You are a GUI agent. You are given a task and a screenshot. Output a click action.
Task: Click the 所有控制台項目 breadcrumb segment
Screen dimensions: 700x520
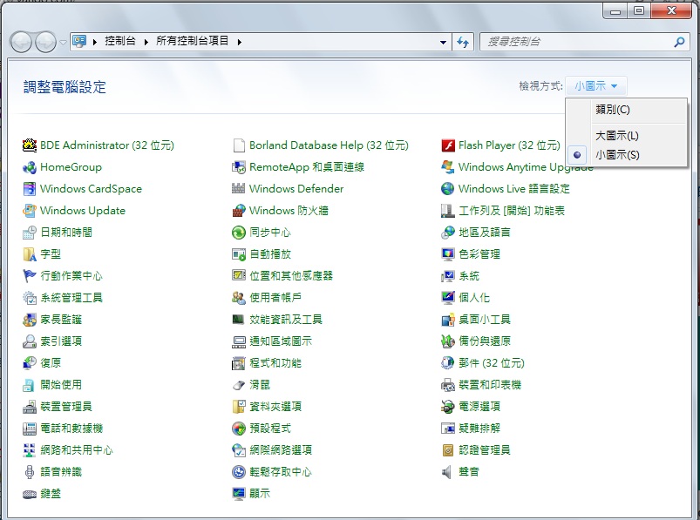193,42
